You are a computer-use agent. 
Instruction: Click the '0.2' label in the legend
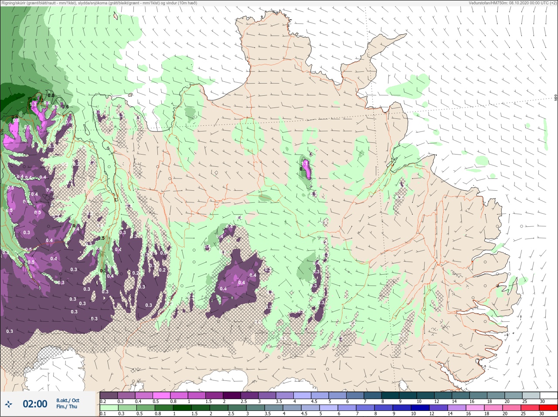tap(103, 401)
